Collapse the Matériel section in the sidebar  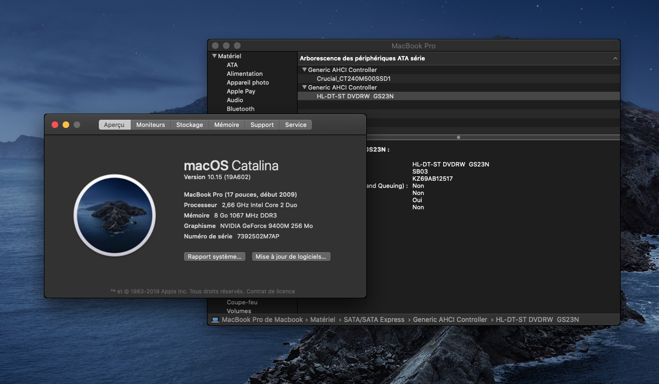click(x=214, y=56)
